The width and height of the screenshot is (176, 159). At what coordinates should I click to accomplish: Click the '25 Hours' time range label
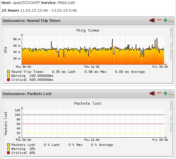[10, 11]
